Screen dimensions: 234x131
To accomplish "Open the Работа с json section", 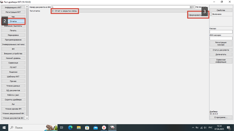I will (x=13, y=95).
